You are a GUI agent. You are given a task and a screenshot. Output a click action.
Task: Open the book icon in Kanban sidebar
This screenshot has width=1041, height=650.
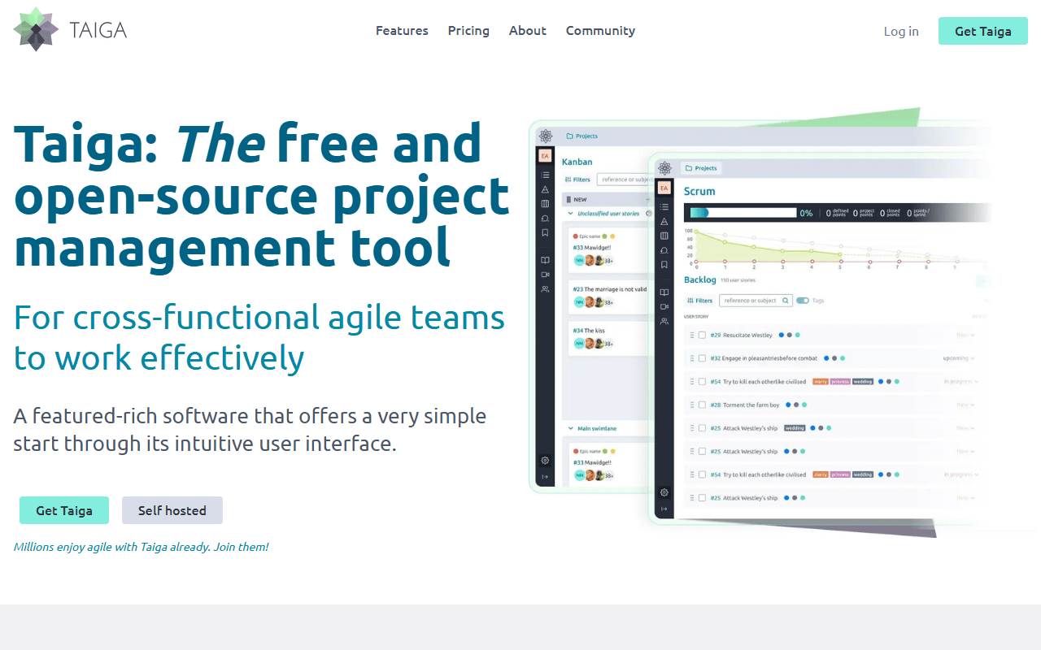[545, 260]
